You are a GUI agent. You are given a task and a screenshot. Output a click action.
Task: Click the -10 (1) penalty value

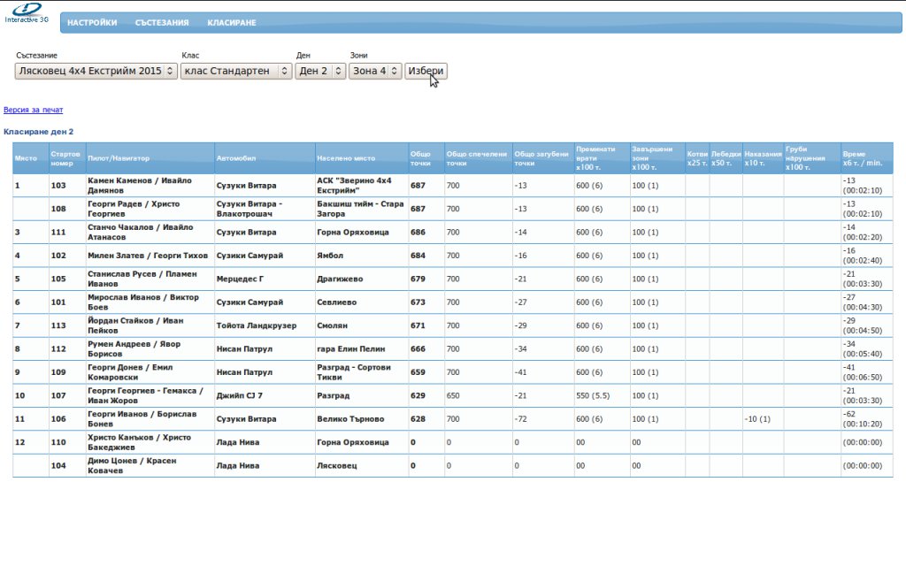757,418
